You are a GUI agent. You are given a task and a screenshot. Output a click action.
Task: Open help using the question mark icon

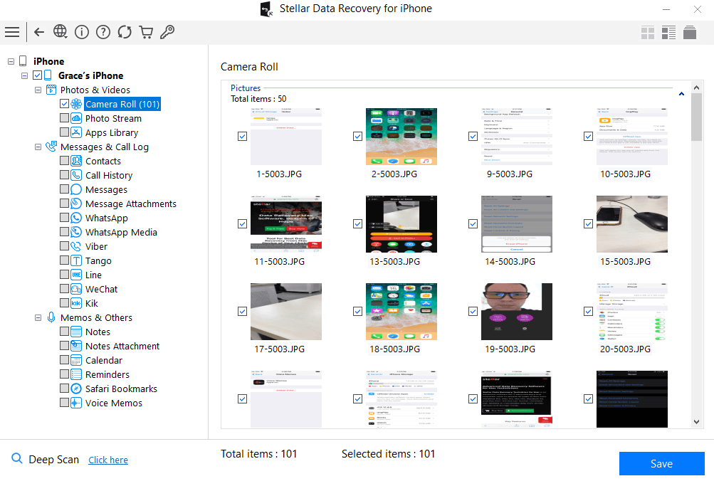coord(103,32)
